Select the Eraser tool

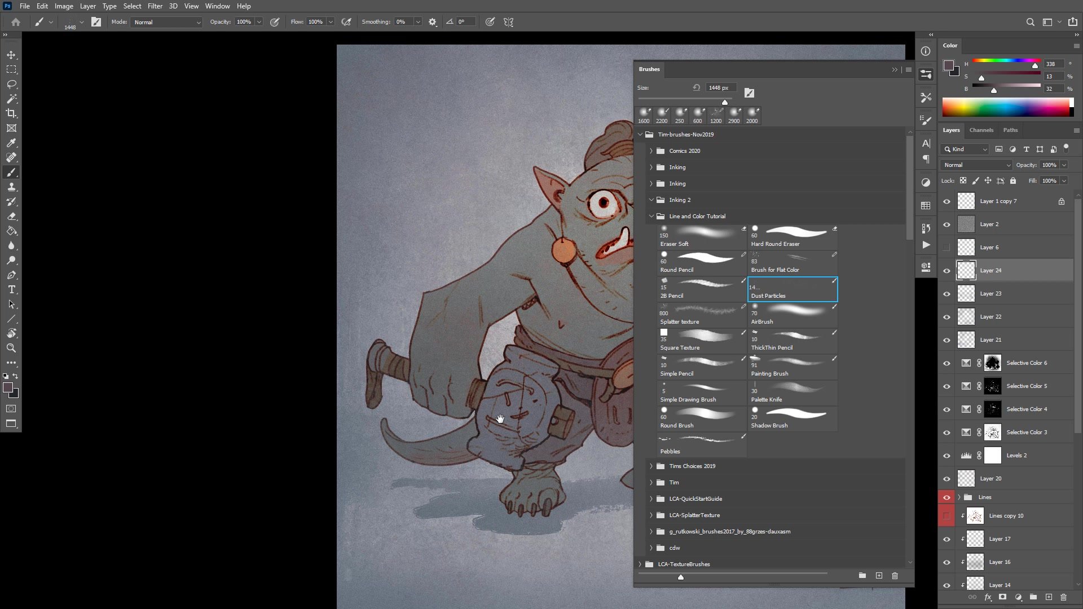11,217
